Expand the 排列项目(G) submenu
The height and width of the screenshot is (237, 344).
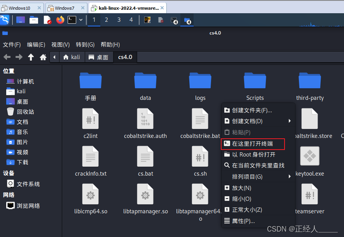tap(258, 177)
